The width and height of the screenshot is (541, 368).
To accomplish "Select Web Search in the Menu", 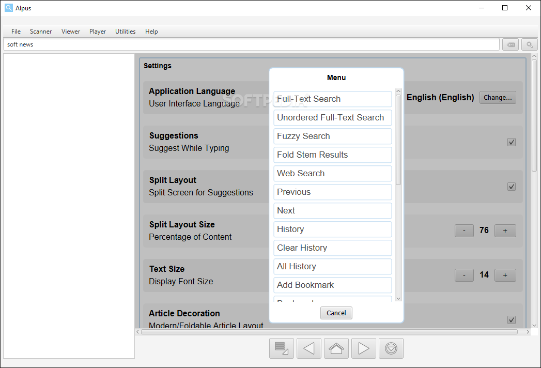I will (x=333, y=174).
